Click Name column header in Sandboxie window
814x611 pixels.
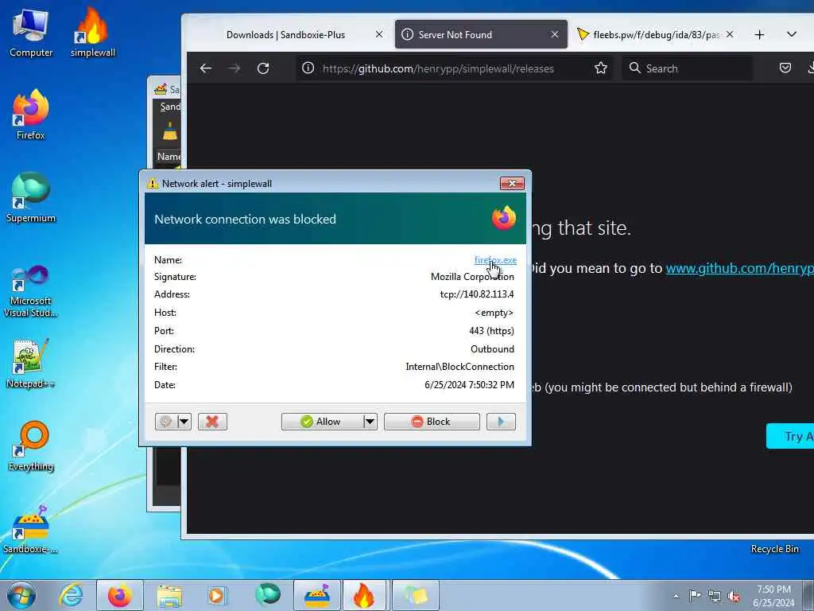point(169,157)
